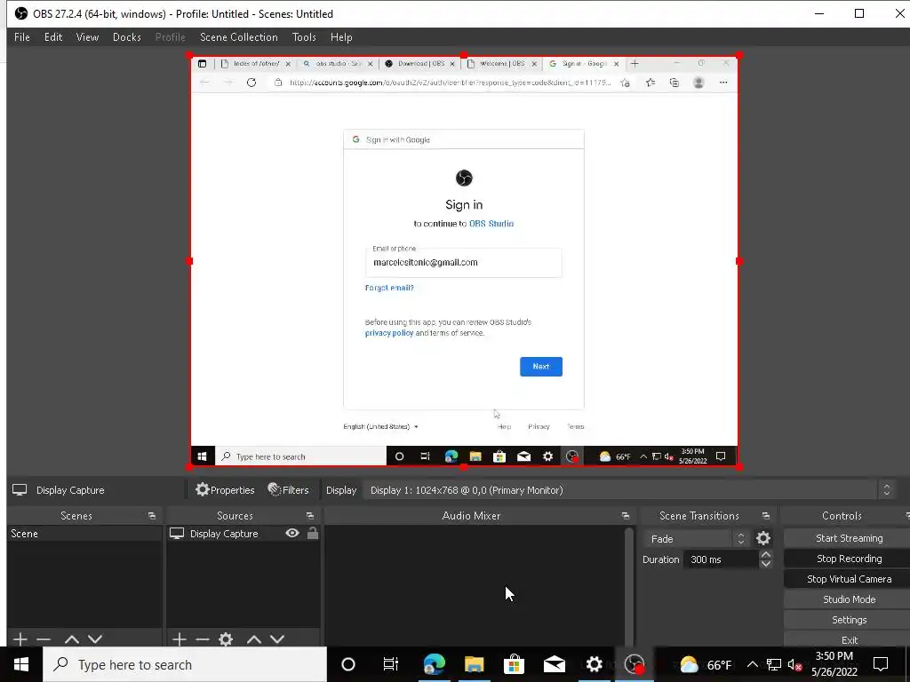Click the Display Capture monitor icon in Sources

(x=177, y=534)
